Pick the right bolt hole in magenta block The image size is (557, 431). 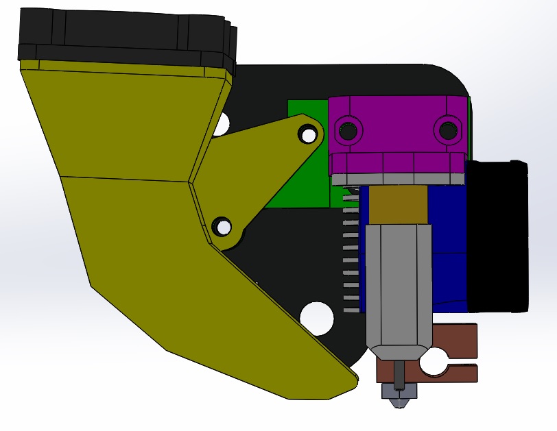pos(447,130)
